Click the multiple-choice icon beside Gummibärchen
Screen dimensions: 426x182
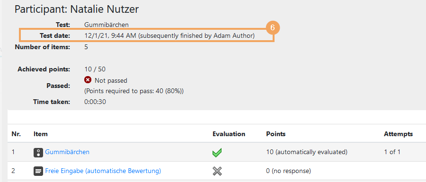point(38,152)
